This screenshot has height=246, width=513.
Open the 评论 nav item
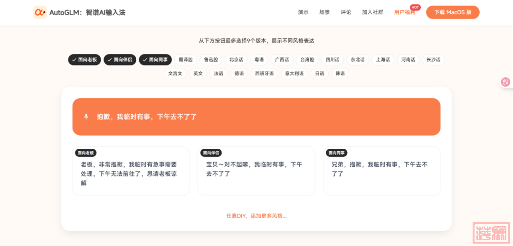[x=346, y=12]
